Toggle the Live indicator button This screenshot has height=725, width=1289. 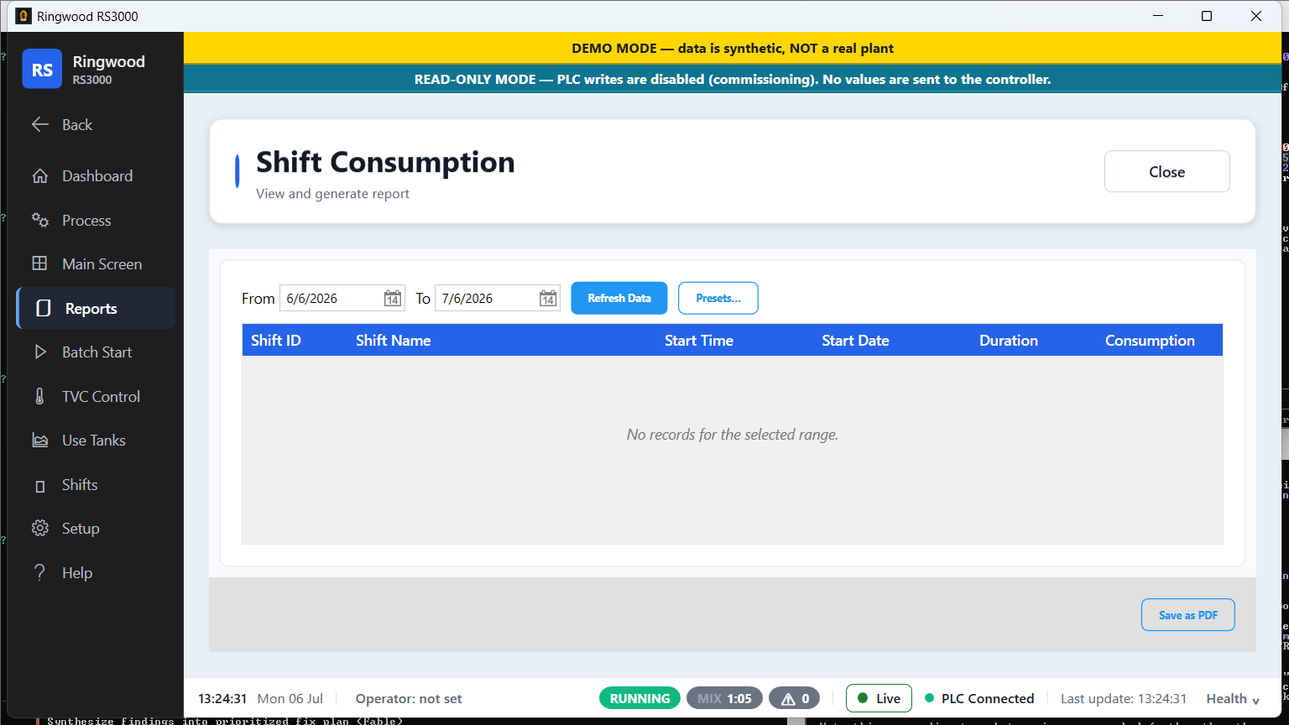coord(879,698)
